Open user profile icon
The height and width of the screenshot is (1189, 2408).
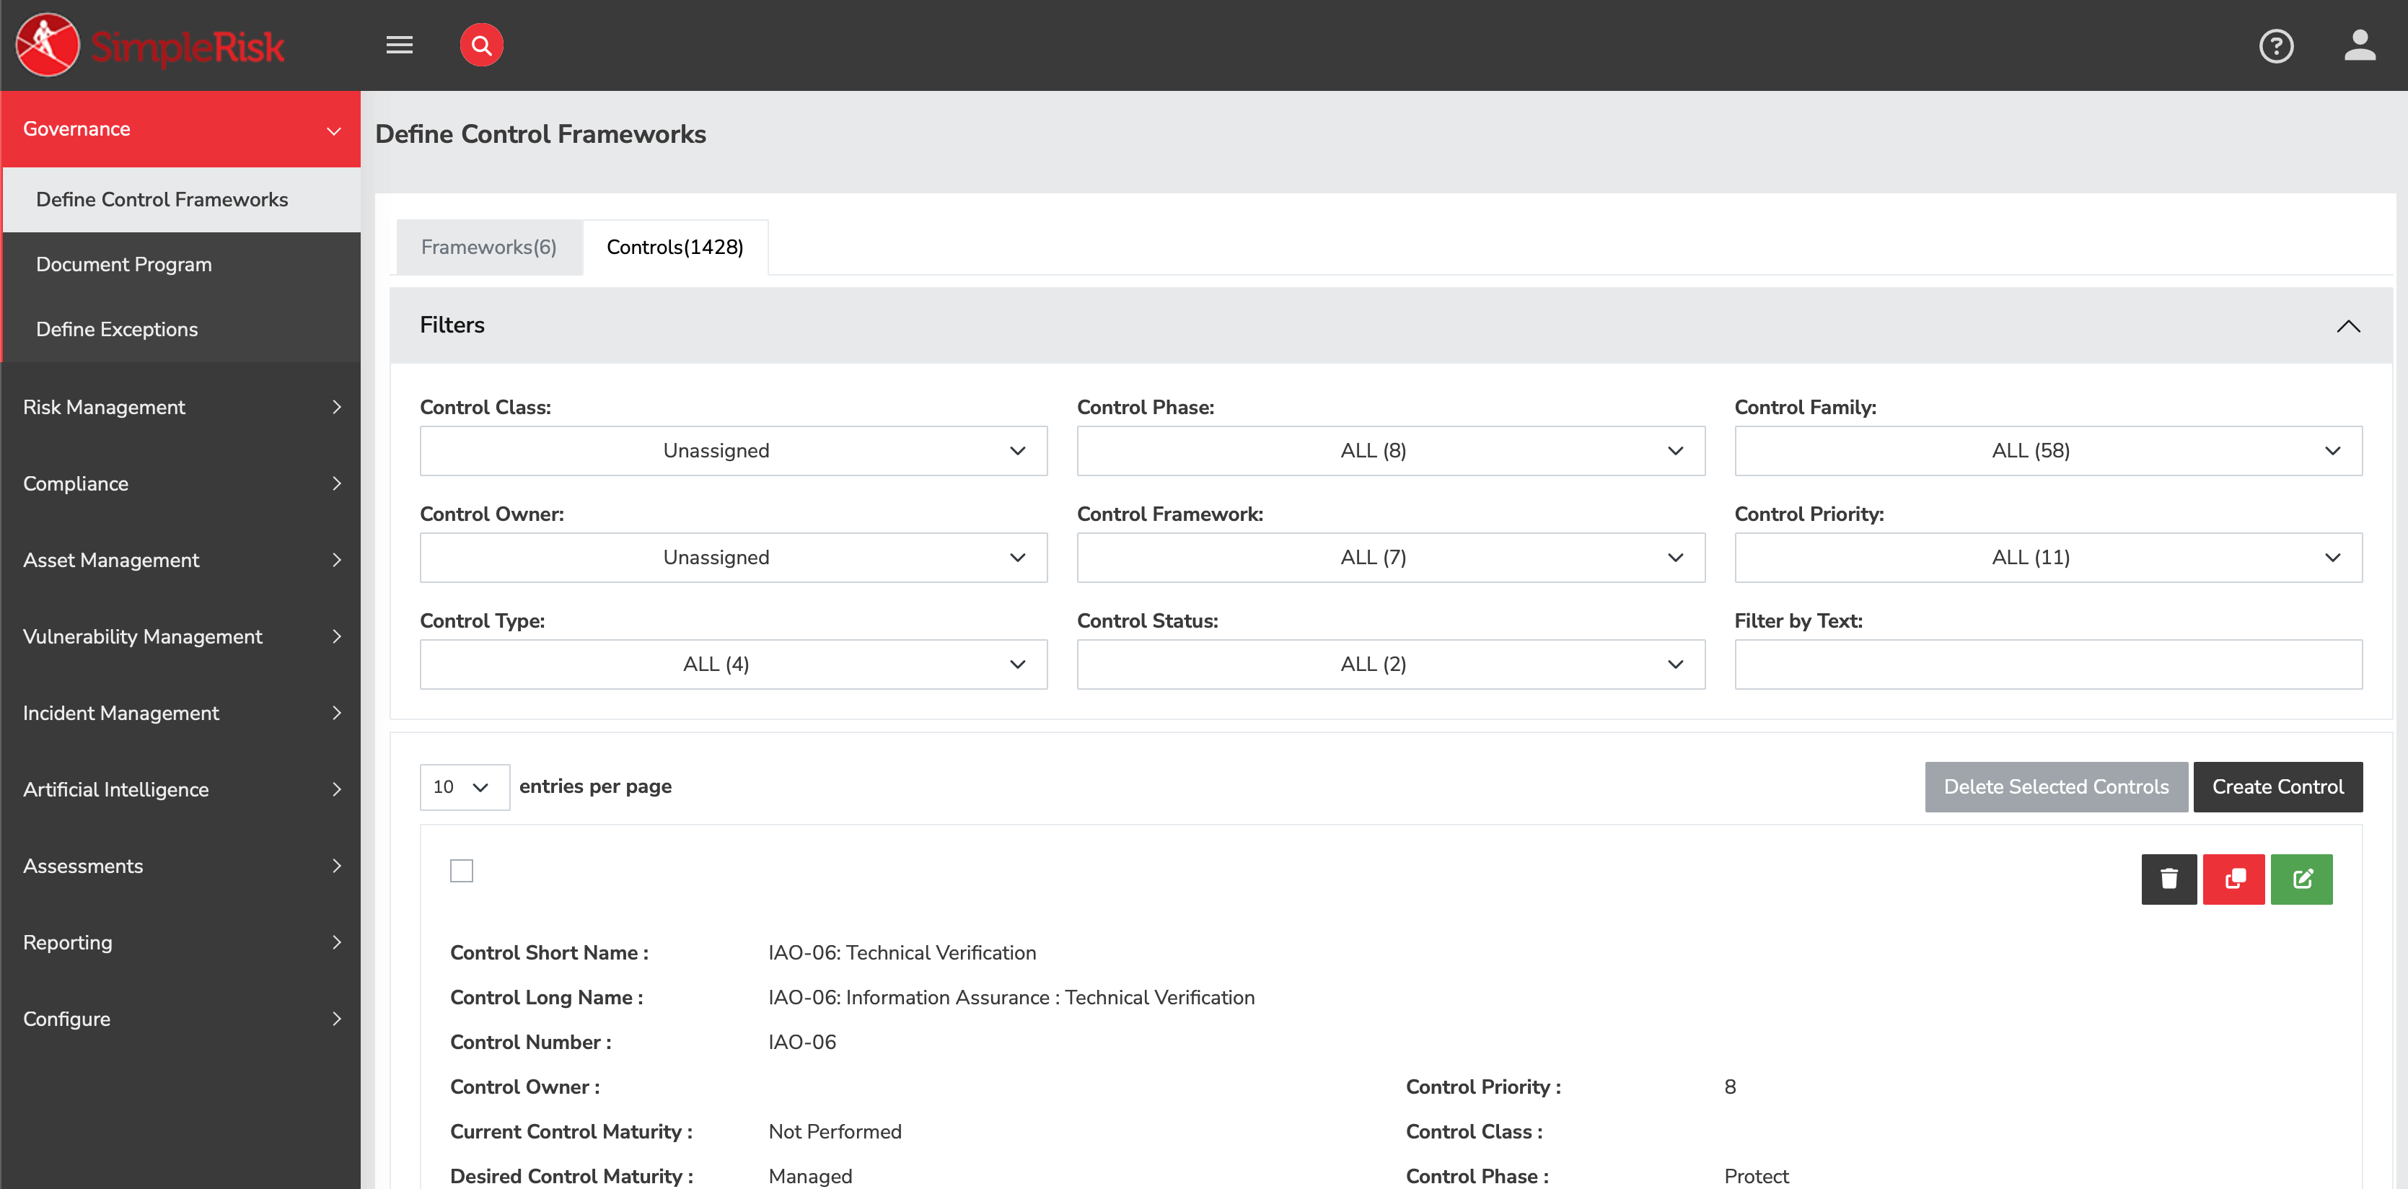(2360, 45)
